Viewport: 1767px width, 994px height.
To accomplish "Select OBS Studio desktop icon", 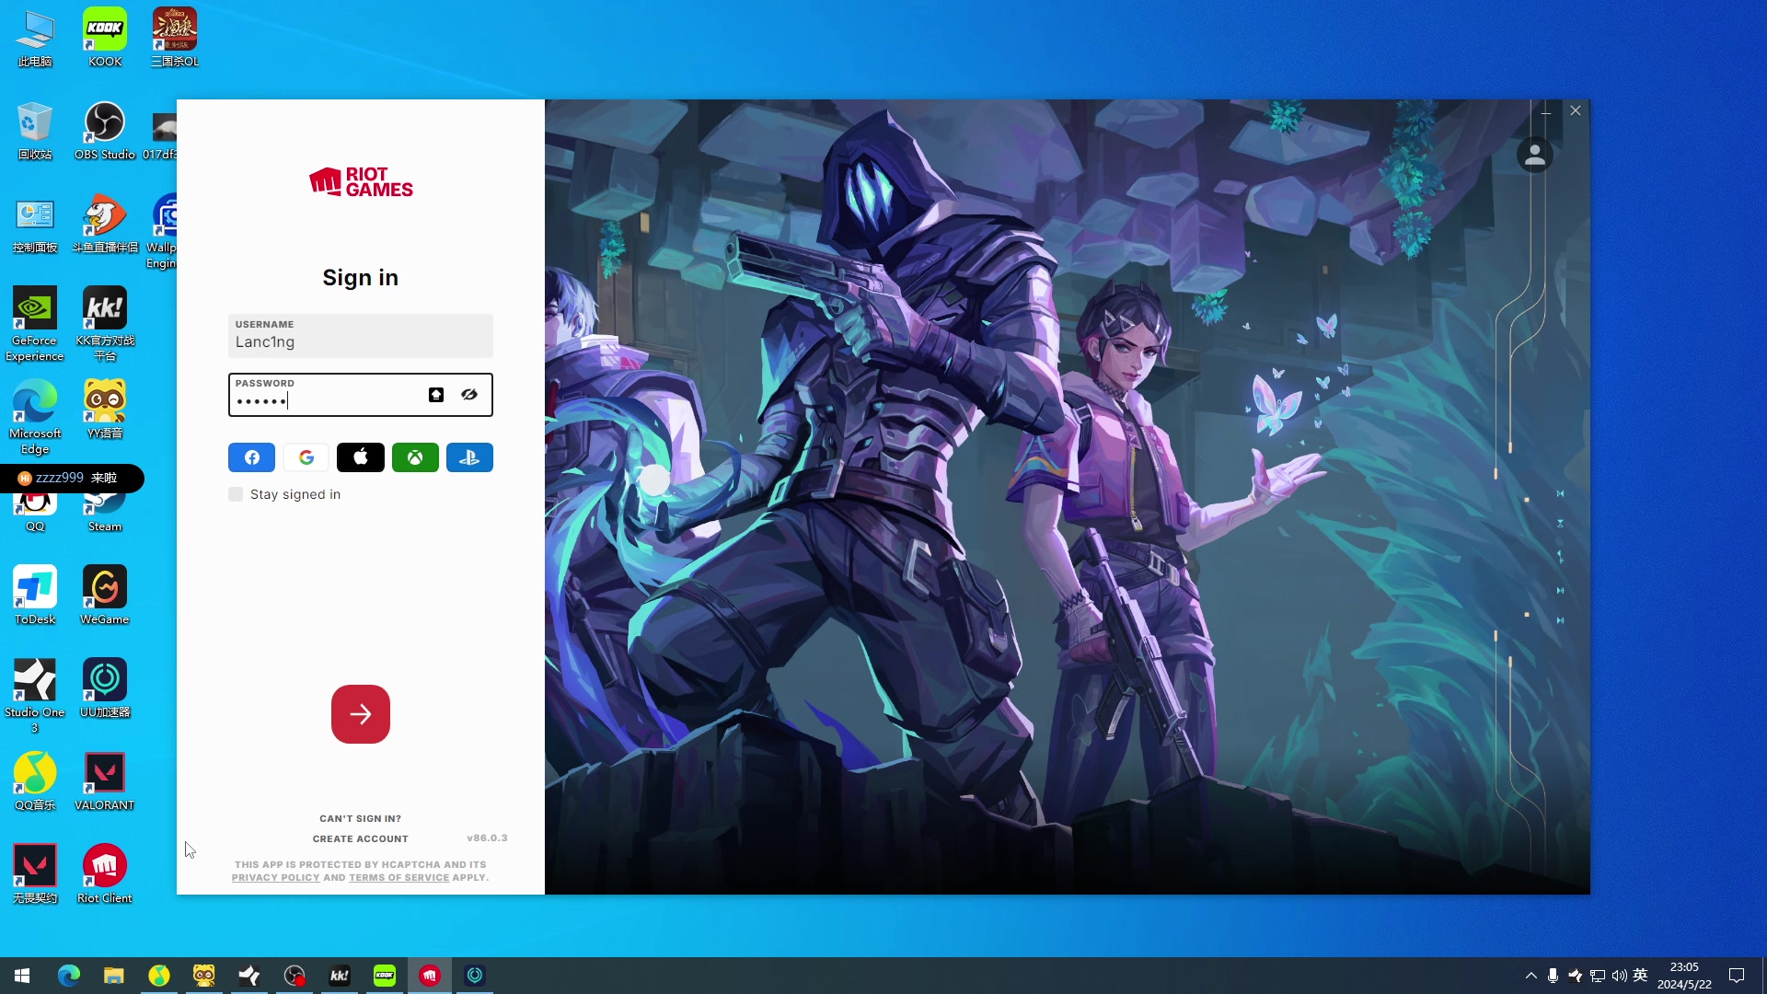I will [x=105, y=131].
